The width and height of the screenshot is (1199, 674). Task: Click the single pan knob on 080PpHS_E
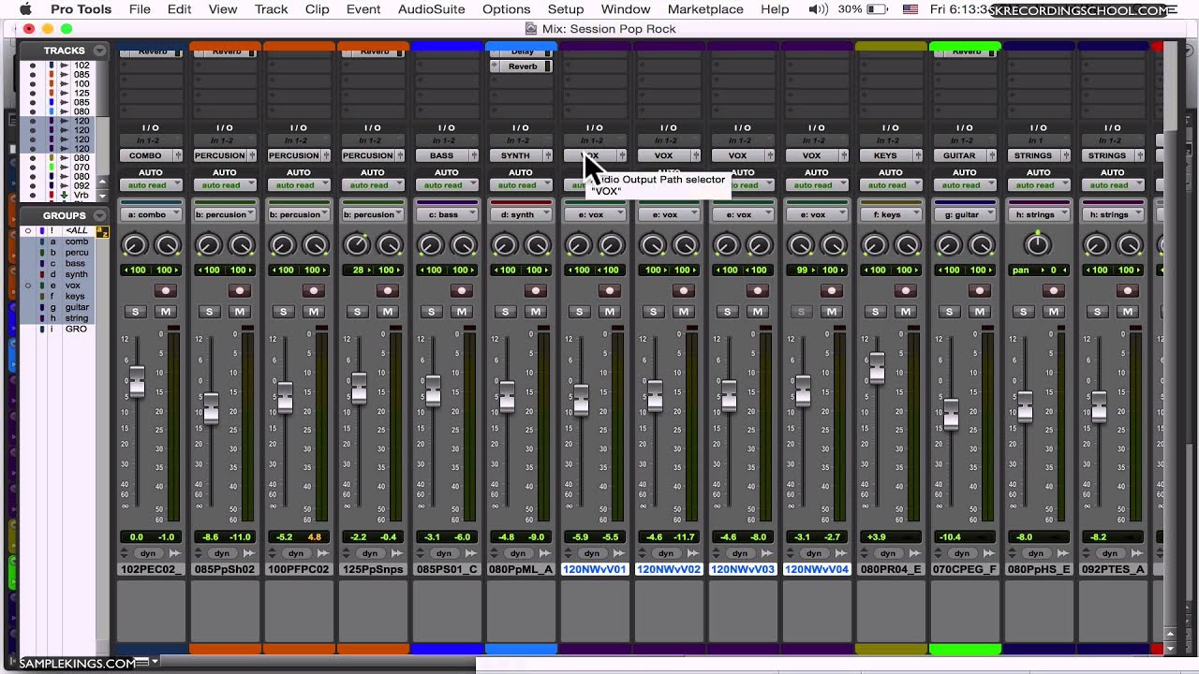click(1038, 245)
